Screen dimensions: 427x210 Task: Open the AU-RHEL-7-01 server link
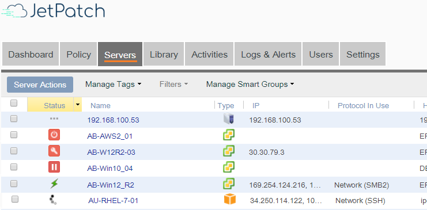pyautogui.click(x=113, y=201)
